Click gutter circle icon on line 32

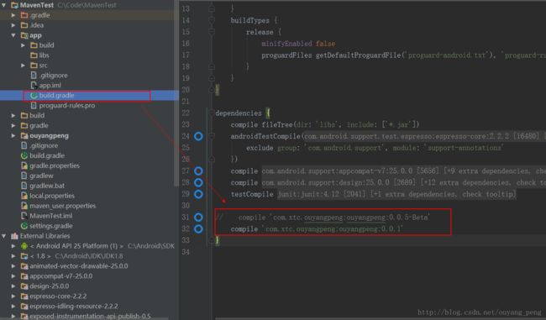tap(198, 228)
